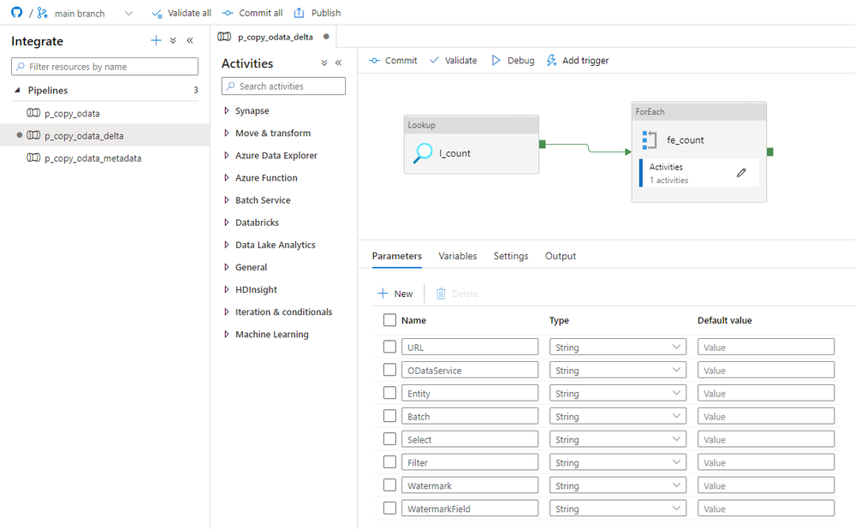Click the New parameter button
Viewport: 855px width, 529px height.
pyautogui.click(x=395, y=294)
